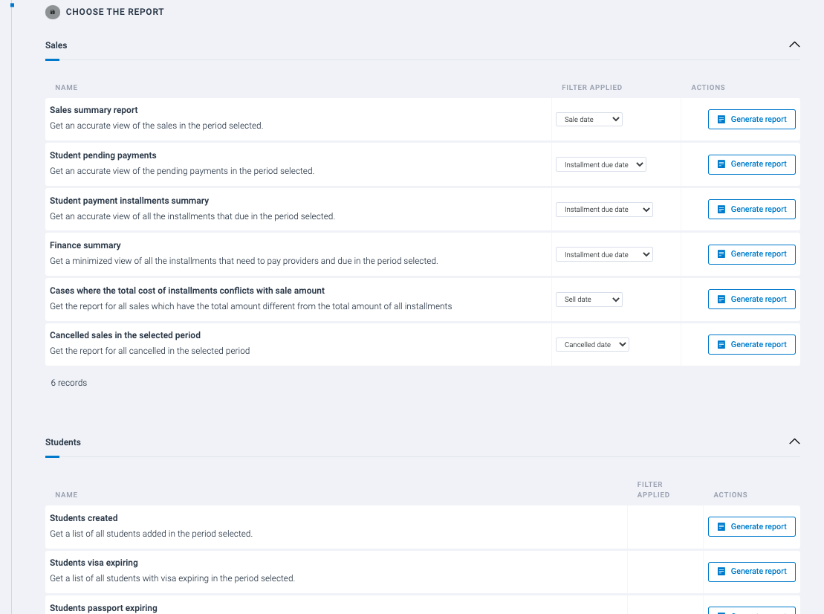Click 'Get the report for all cancelled' description
This screenshot has height=614, width=824.
150,351
